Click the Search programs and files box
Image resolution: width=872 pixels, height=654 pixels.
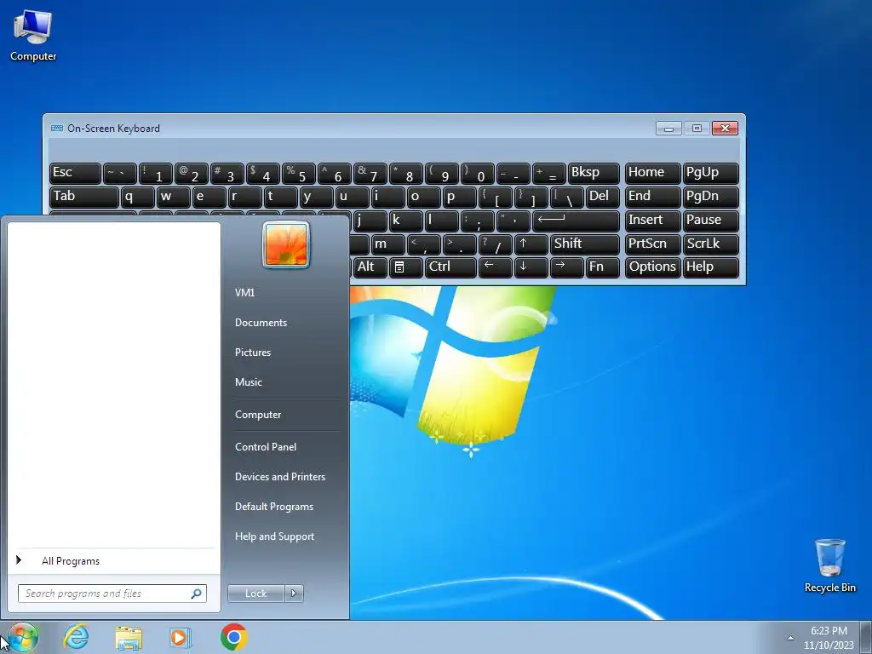112,594
